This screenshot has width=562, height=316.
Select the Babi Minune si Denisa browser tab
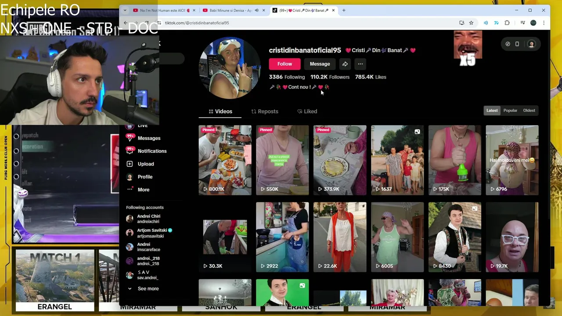[x=234, y=10]
